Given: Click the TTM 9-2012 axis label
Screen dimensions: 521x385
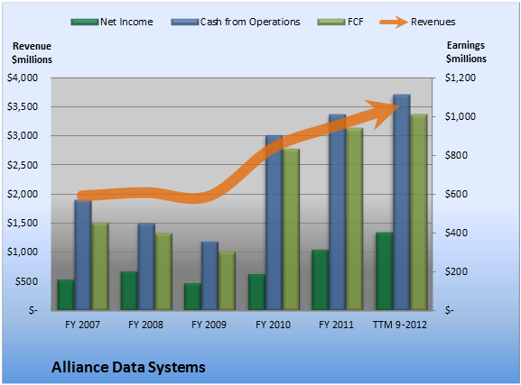Looking at the screenshot, I should point(400,325).
